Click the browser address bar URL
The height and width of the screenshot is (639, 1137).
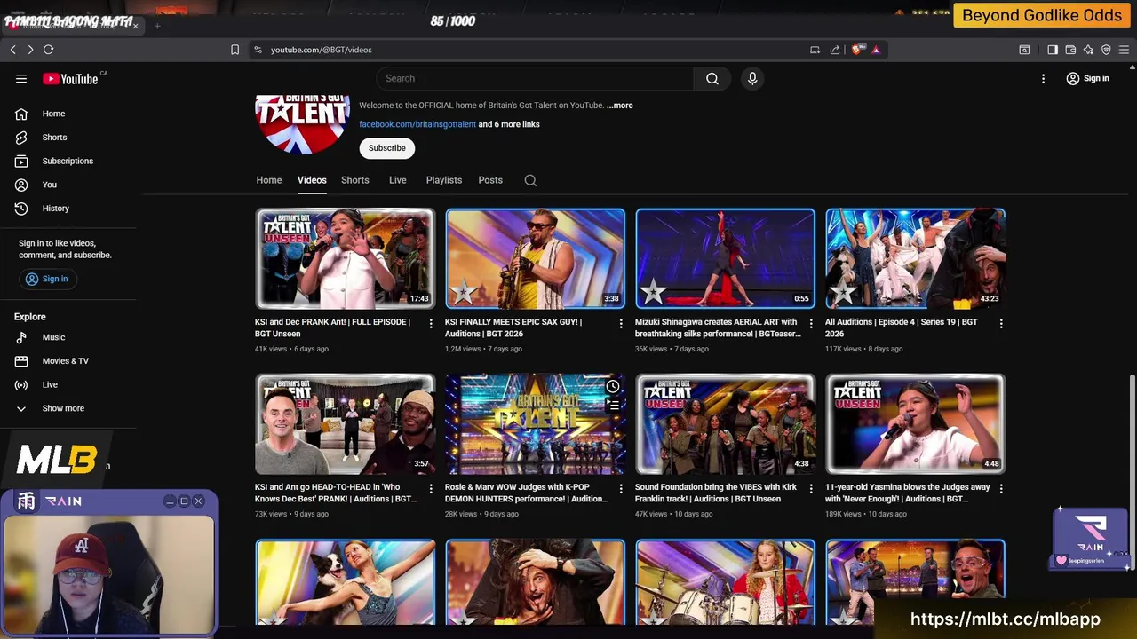pos(321,50)
